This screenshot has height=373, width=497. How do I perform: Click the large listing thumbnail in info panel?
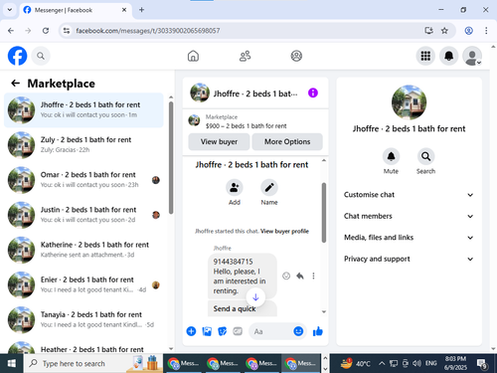409,102
